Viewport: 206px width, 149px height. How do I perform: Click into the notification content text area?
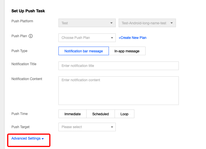[x=118, y=90]
